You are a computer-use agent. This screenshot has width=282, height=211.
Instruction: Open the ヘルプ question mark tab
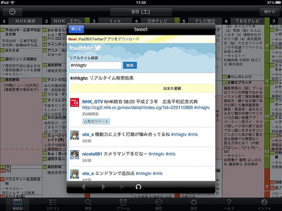click(x=229, y=204)
